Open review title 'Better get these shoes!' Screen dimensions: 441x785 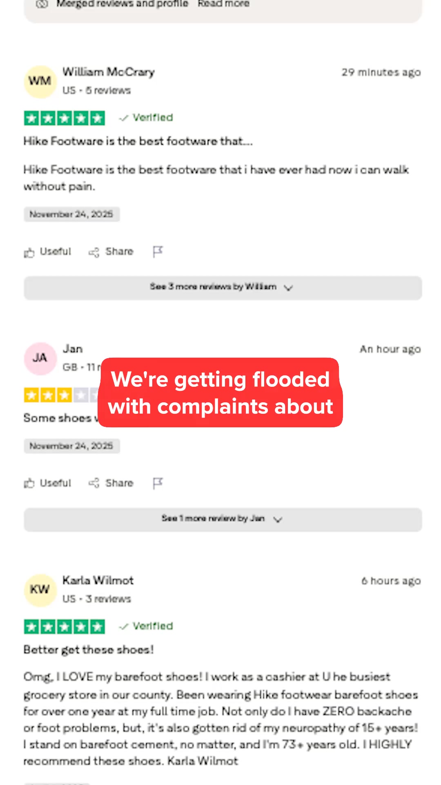point(89,650)
